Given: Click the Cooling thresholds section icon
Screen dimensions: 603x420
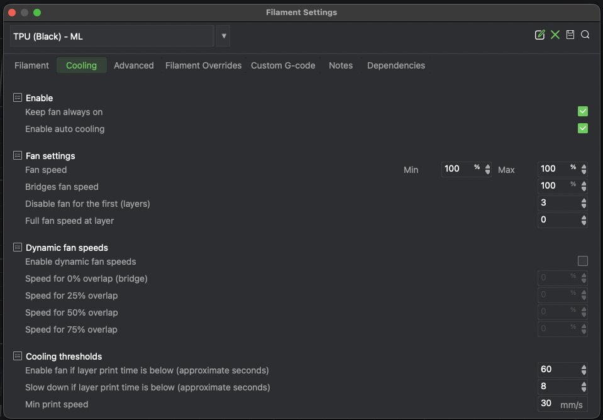Looking at the screenshot, I should [18, 356].
